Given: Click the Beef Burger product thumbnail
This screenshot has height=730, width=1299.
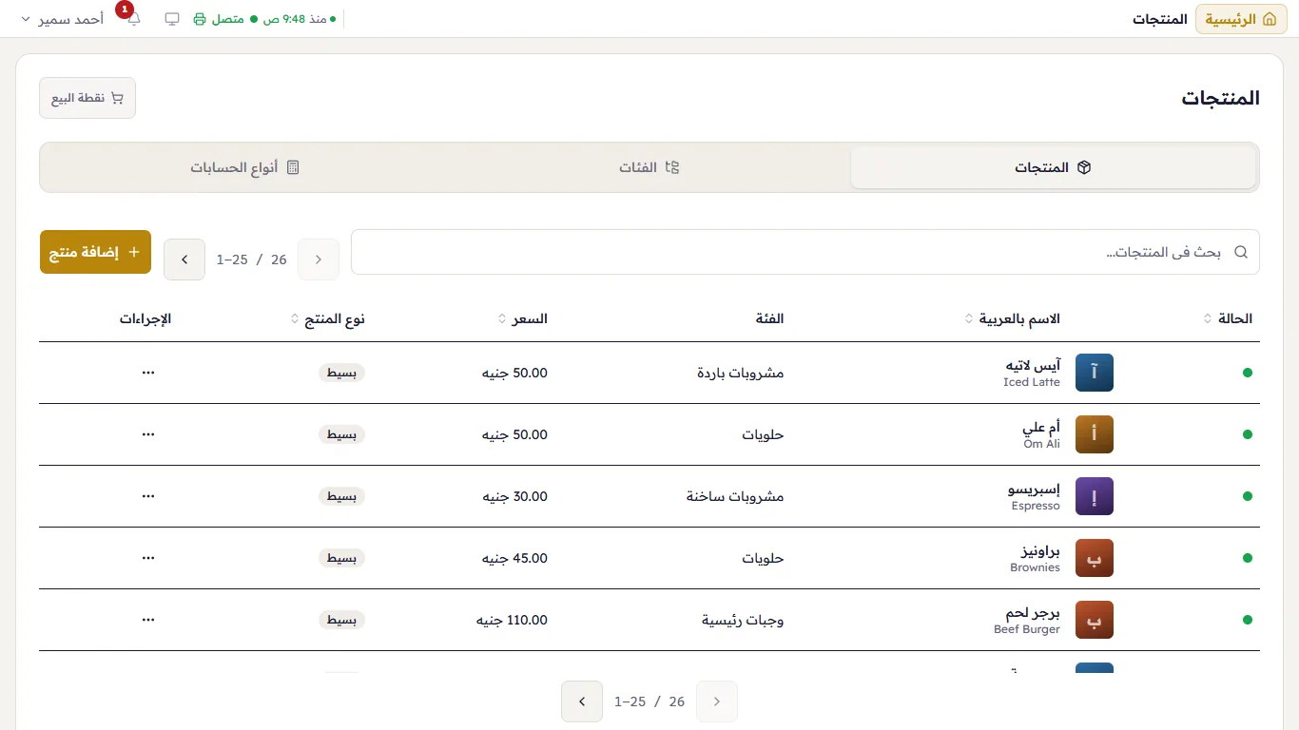Looking at the screenshot, I should pos(1095,620).
